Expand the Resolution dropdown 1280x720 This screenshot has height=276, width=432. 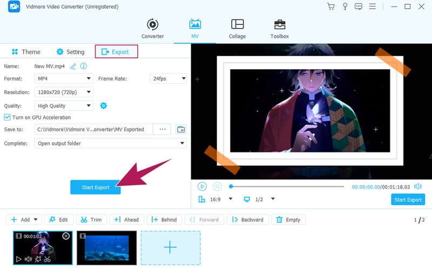tap(64, 92)
